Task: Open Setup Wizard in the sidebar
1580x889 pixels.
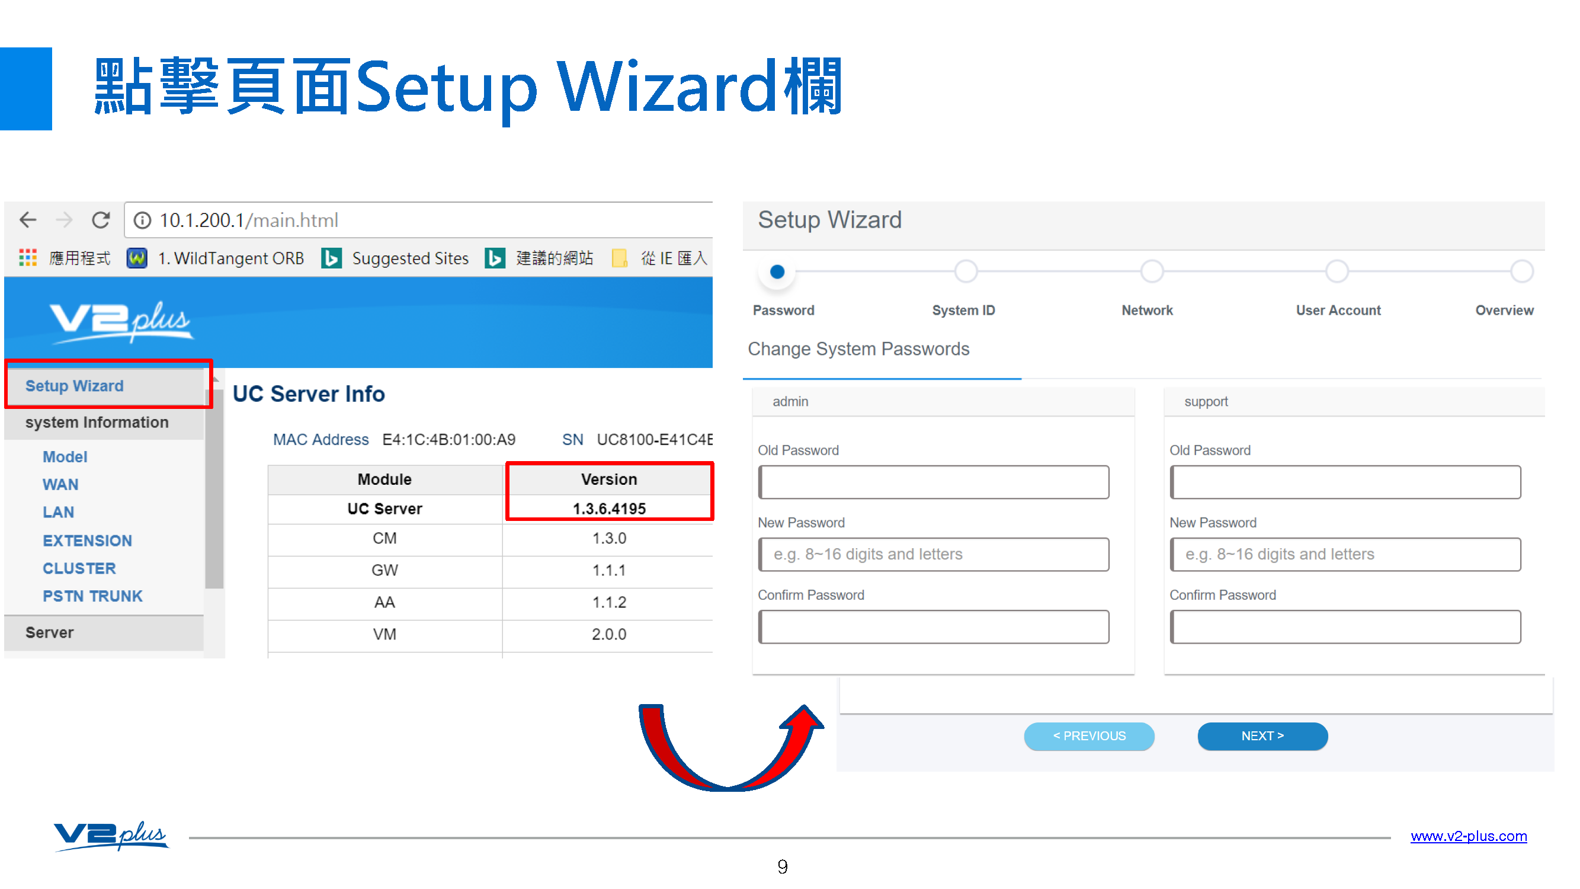Action: pyautogui.click(x=74, y=385)
